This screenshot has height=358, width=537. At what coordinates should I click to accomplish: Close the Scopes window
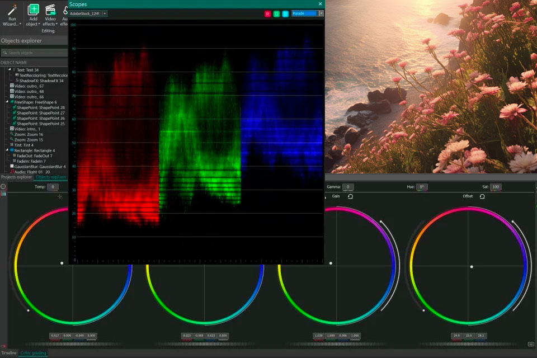[320, 4]
